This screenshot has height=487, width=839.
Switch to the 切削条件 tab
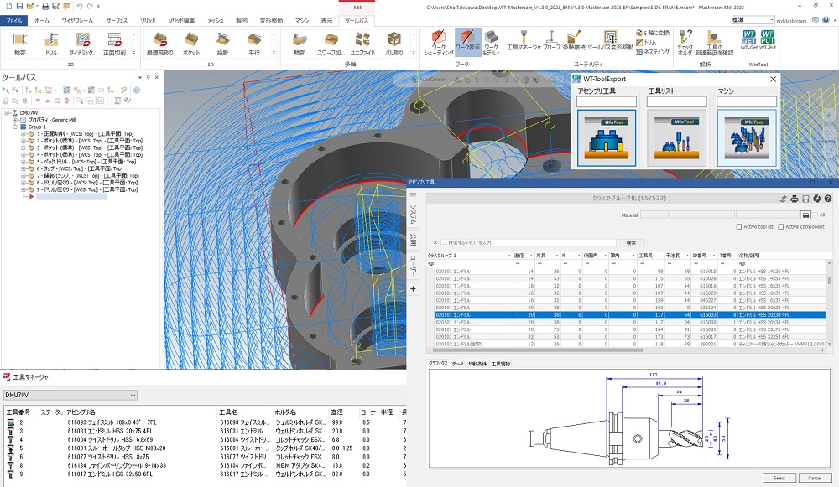[x=478, y=364]
